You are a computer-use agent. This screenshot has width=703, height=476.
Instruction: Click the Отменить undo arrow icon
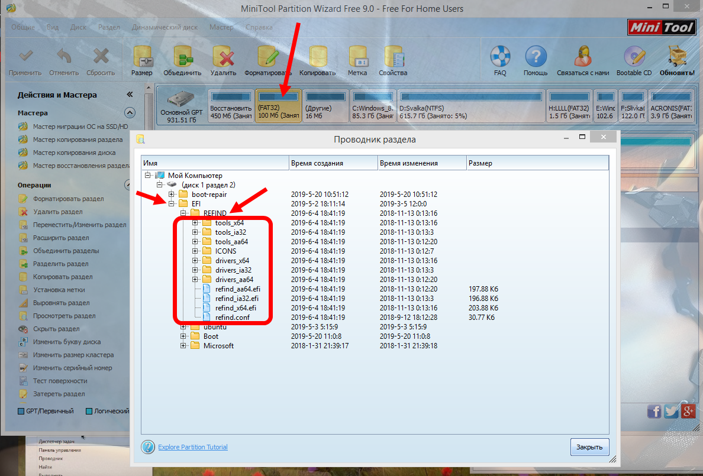[x=64, y=56]
